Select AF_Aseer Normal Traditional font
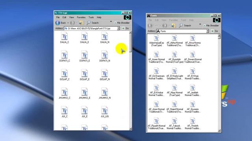Image resolution: width=252 pixels, height=141 pixels. tap(156, 58)
